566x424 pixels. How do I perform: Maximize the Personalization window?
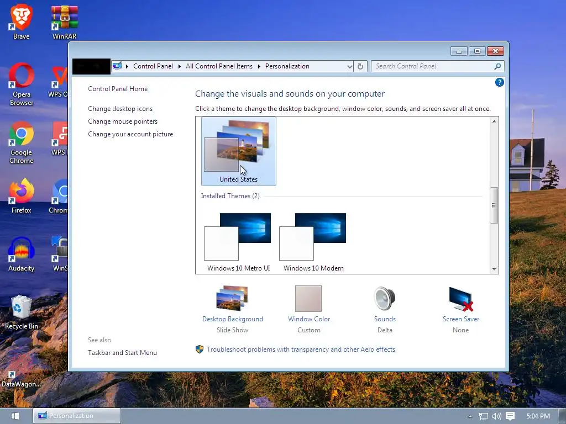[x=477, y=51]
